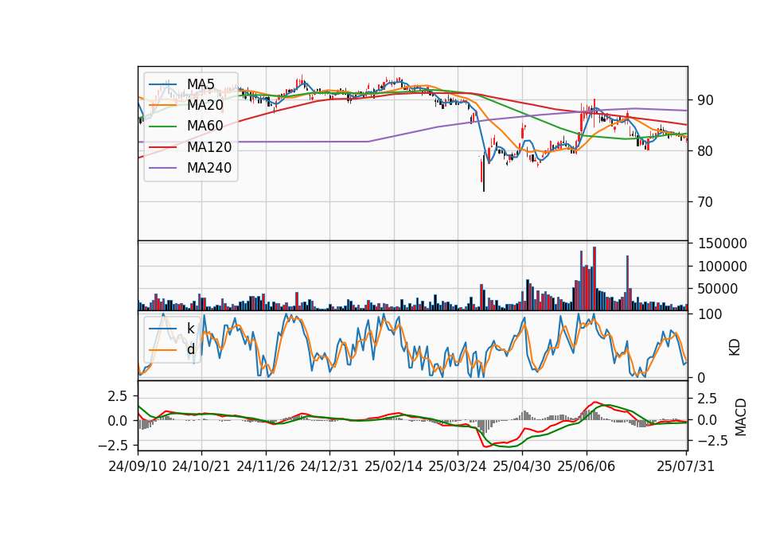The width and height of the screenshot is (764, 549).
Task: Click the volume axis value 100000
Action: pos(722,267)
